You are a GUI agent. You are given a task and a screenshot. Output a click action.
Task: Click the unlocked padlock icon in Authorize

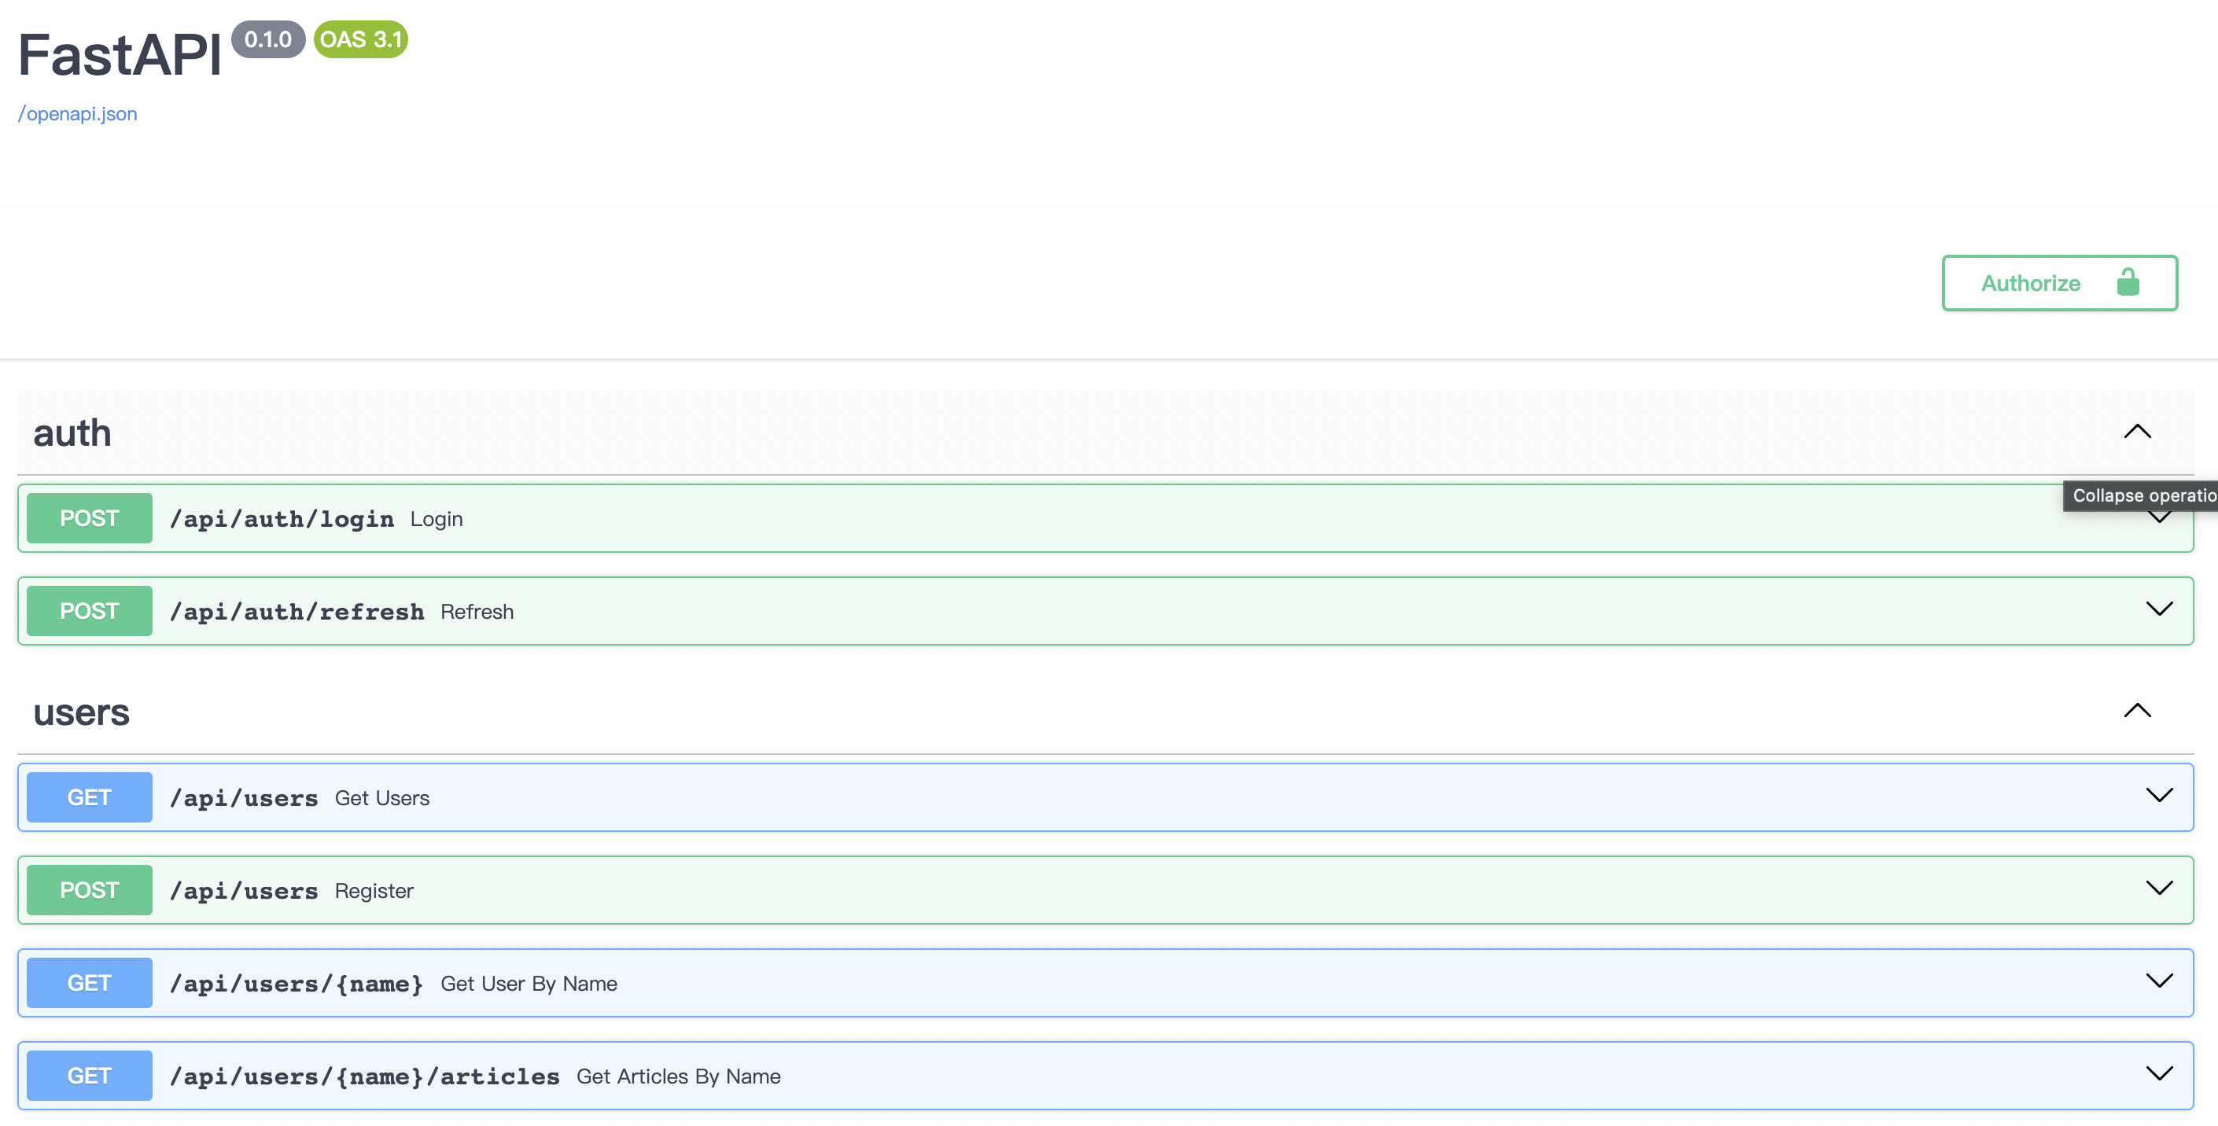(2128, 282)
